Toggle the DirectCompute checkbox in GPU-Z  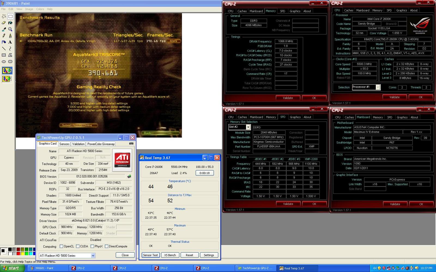(x=107, y=246)
